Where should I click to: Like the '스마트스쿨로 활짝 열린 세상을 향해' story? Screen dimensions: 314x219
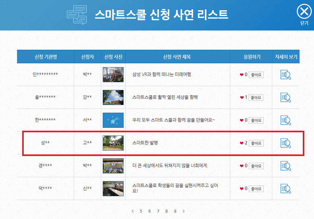coord(256,98)
